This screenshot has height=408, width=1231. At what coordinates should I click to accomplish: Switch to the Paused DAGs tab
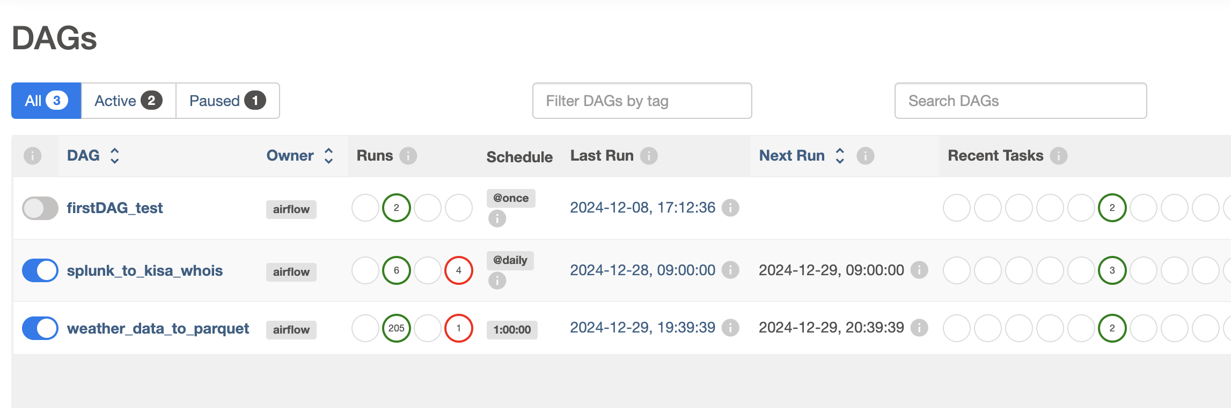[x=228, y=101]
